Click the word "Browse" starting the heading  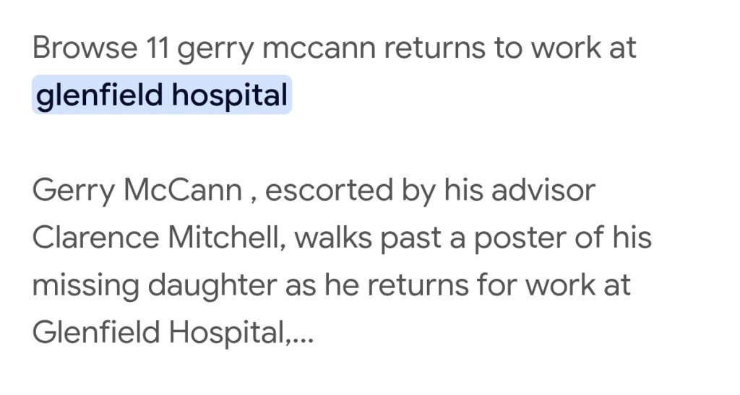(x=84, y=48)
